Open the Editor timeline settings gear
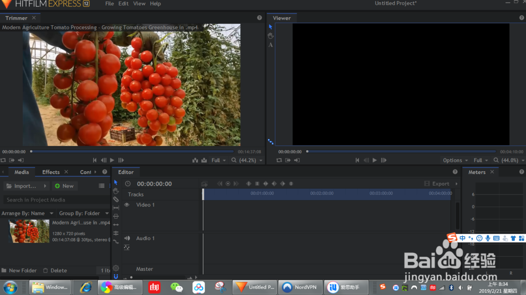Screen dimensions: 526x295 pyautogui.click(x=116, y=268)
